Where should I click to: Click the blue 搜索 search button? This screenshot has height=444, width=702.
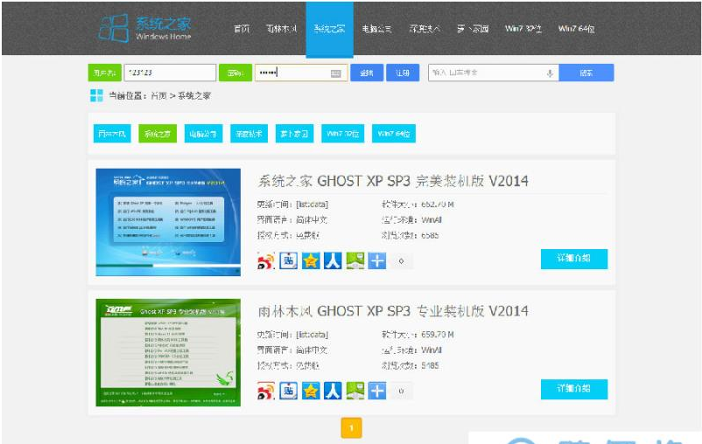pyautogui.click(x=586, y=73)
